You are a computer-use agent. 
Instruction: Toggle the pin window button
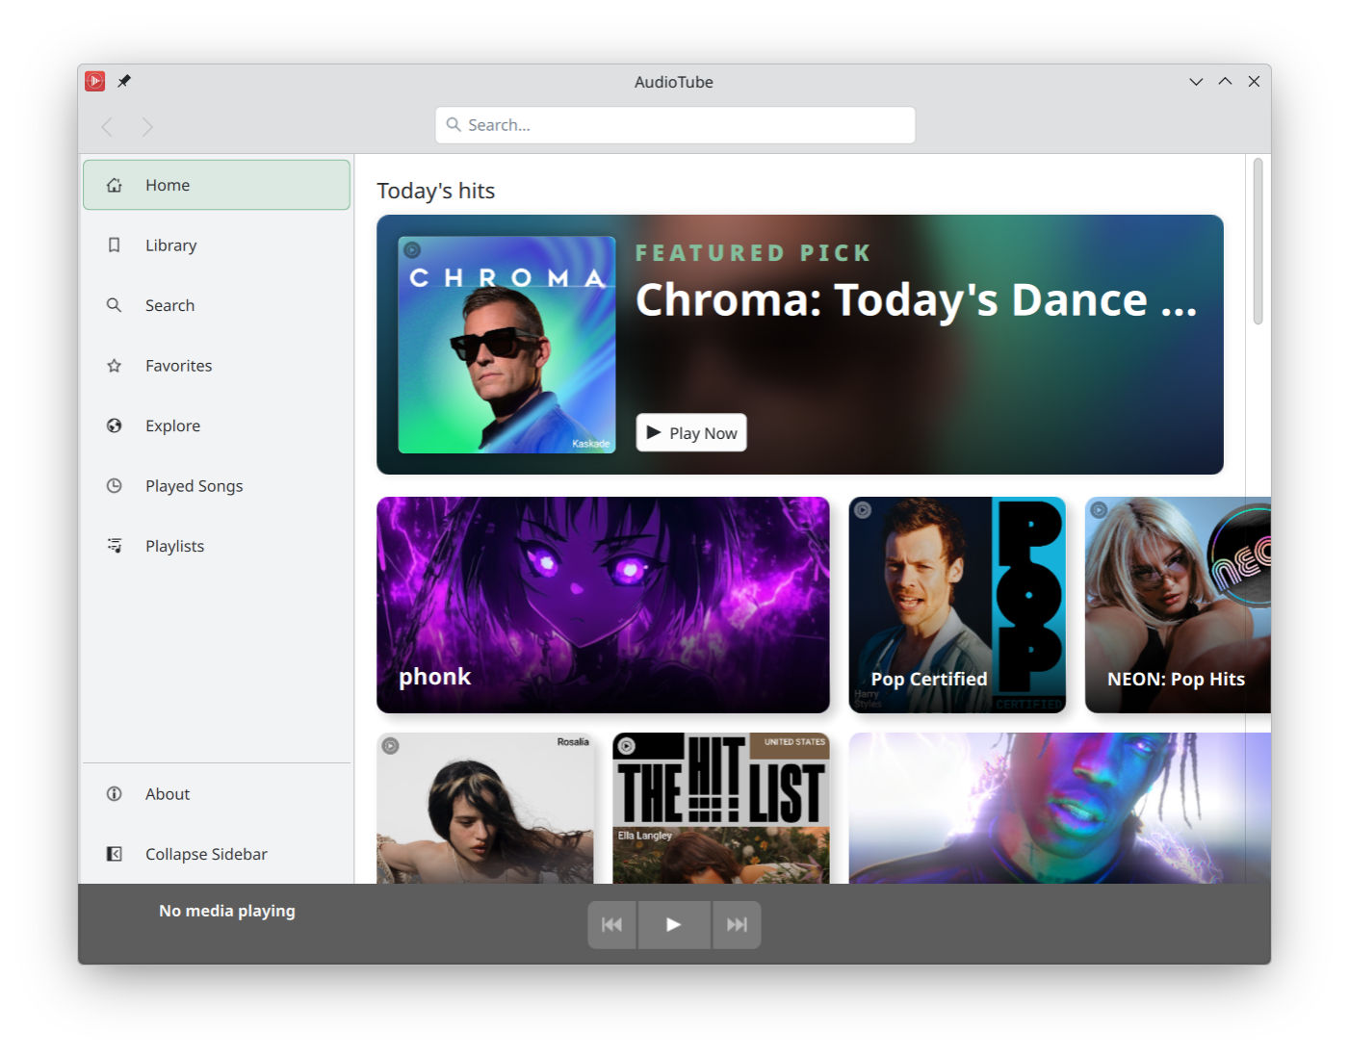123,81
